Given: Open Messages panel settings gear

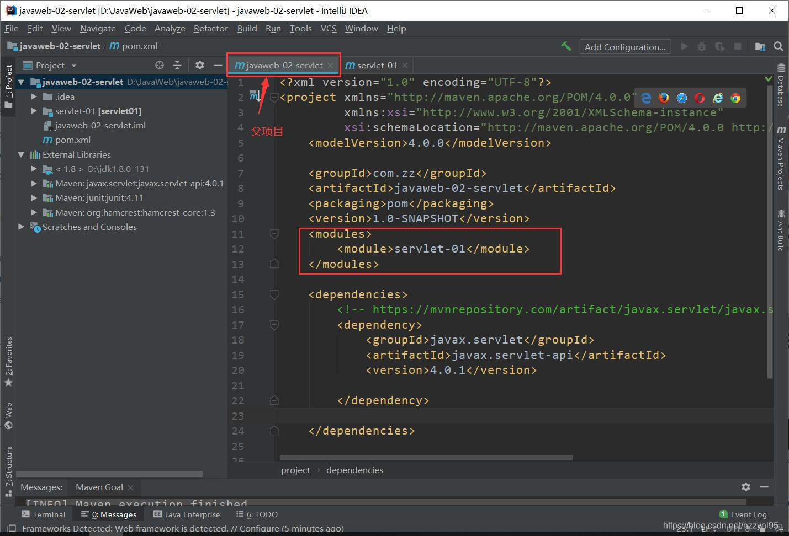Looking at the screenshot, I should pyautogui.click(x=746, y=487).
